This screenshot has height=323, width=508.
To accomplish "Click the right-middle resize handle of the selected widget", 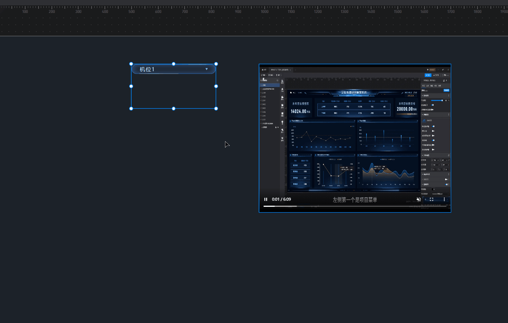I will pyautogui.click(x=216, y=86).
